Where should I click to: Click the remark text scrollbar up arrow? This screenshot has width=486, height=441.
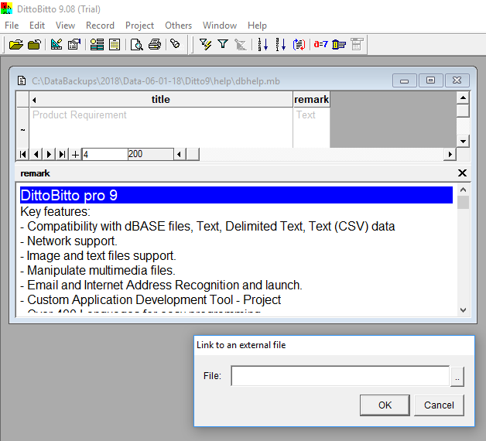tap(463, 190)
